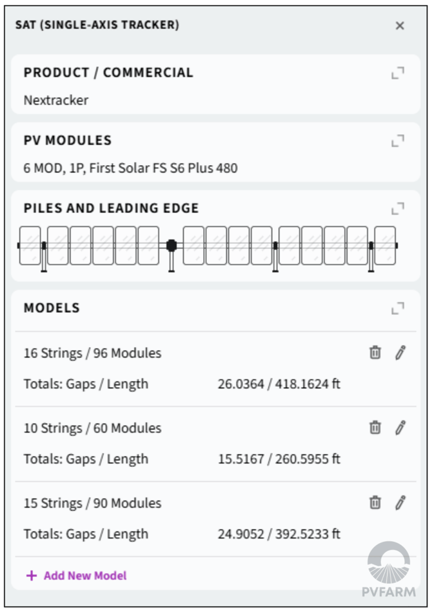Expand the PV Modules section
This screenshot has width=432, height=614.
(398, 141)
